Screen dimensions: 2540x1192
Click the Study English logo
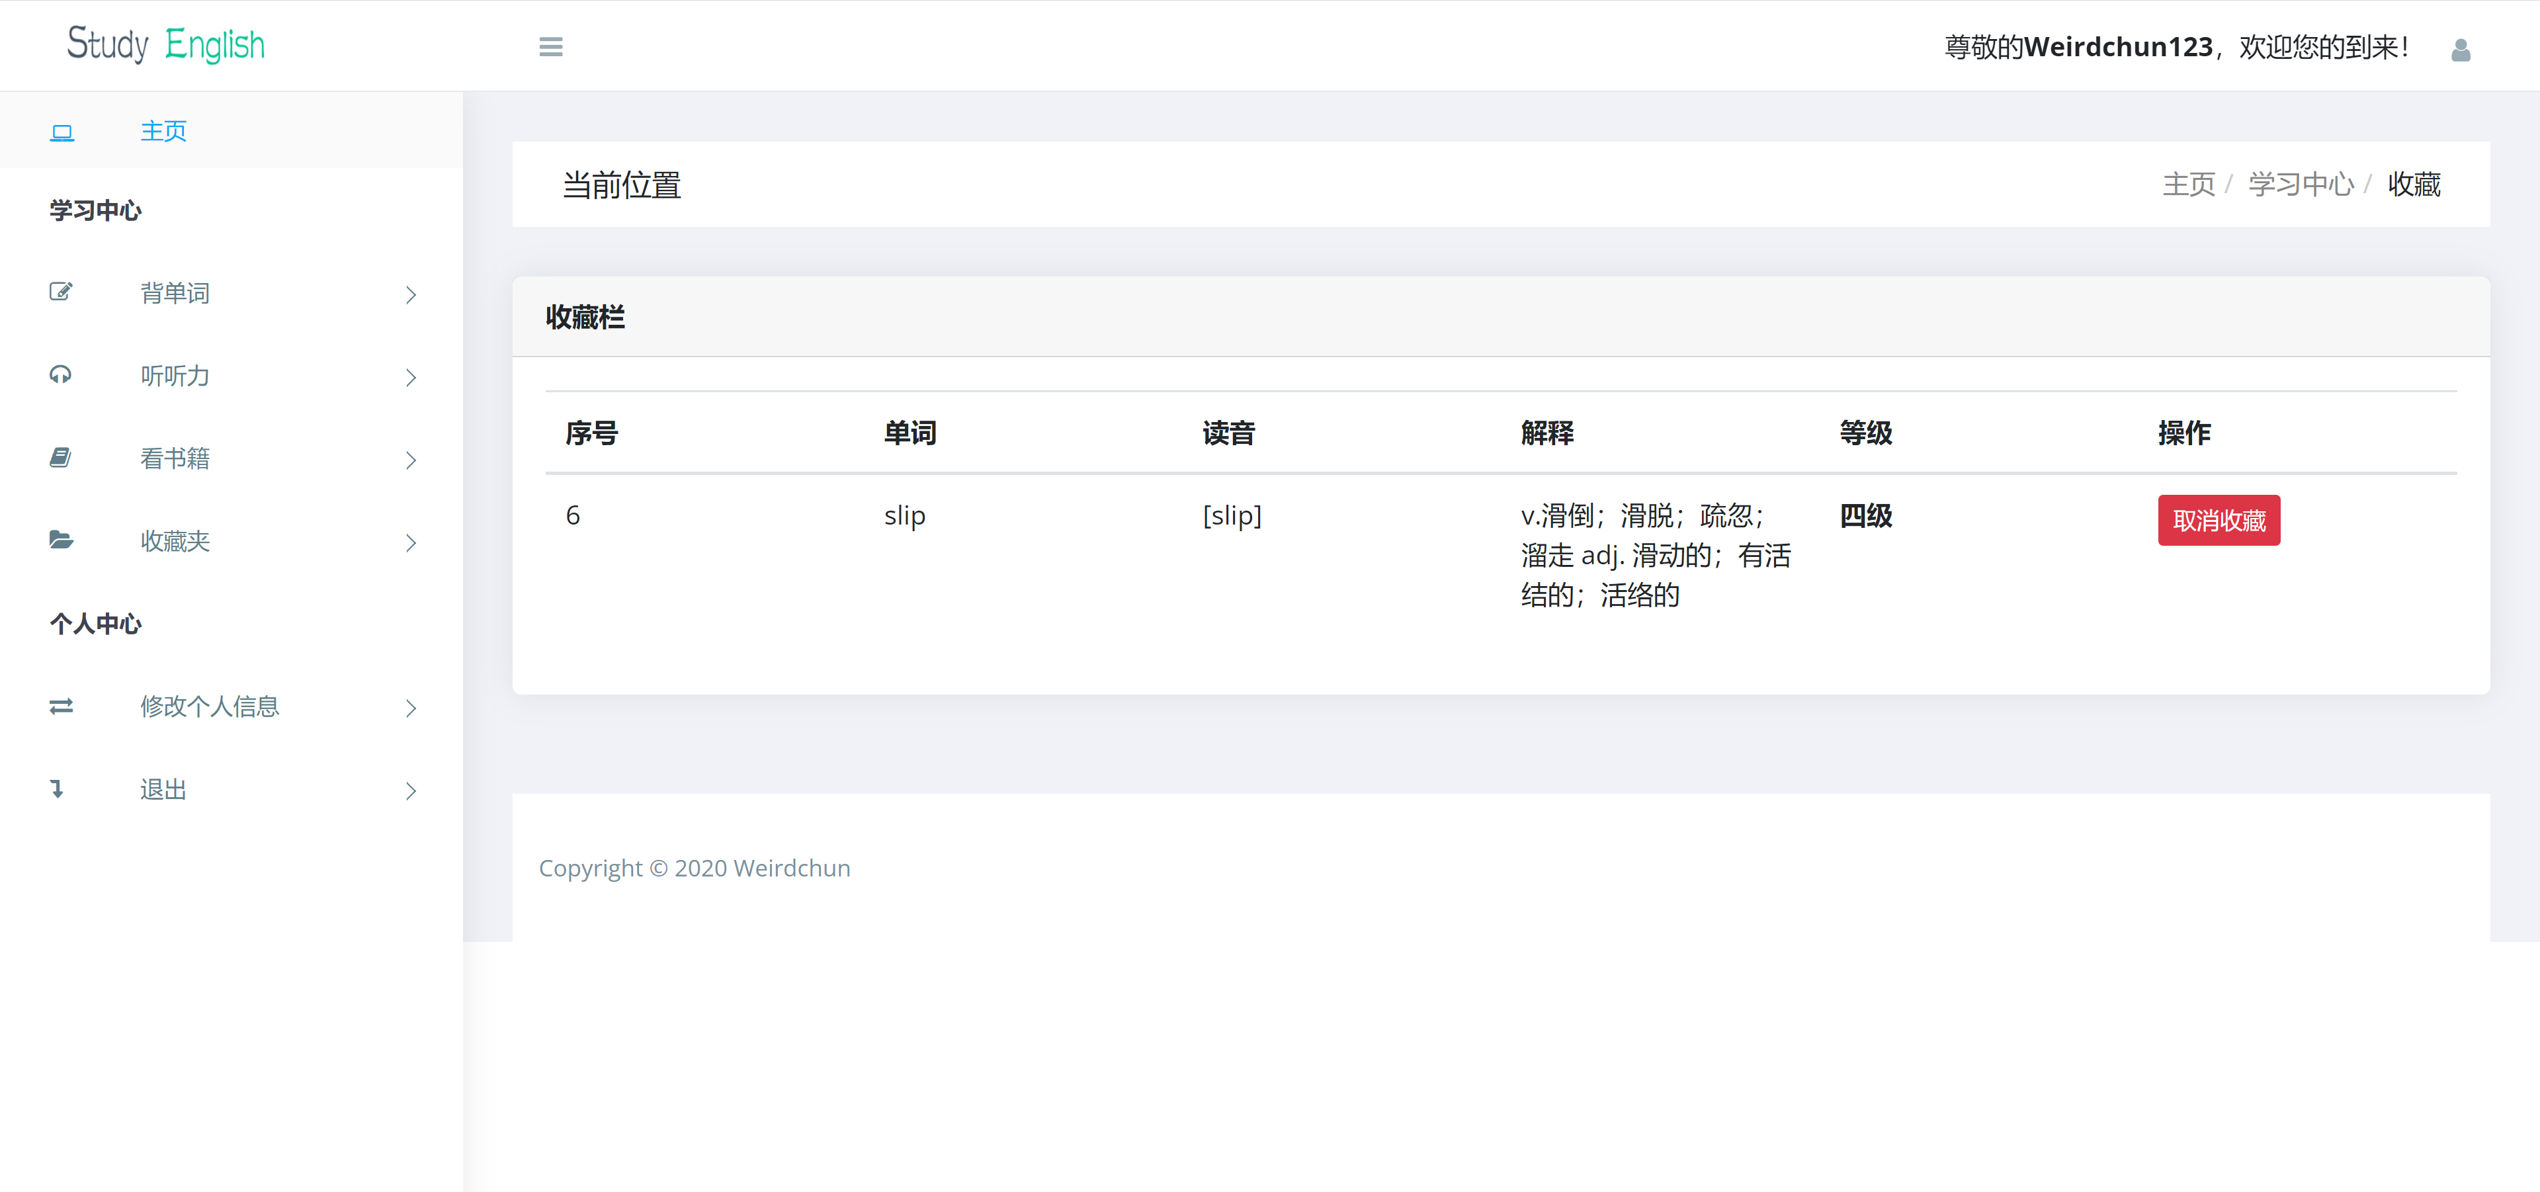click(165, 44)
